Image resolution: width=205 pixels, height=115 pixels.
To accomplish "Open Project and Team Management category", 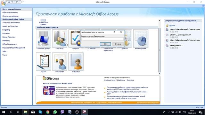I will (x=13, y=48).
